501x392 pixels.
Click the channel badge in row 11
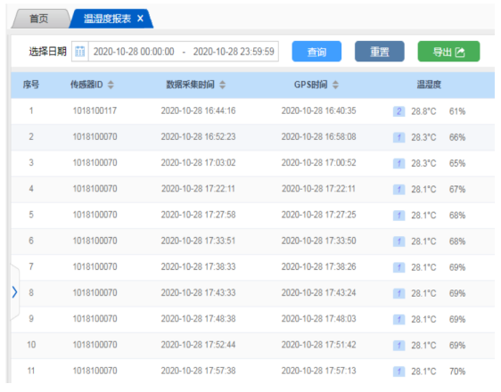tap(398, 372)
